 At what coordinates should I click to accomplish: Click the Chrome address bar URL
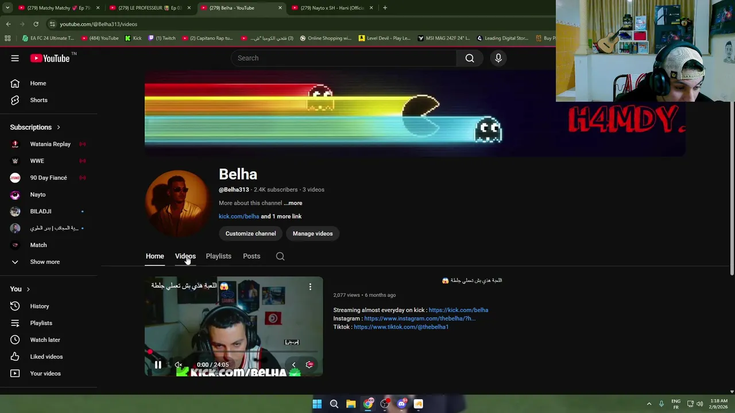point(99,24)
